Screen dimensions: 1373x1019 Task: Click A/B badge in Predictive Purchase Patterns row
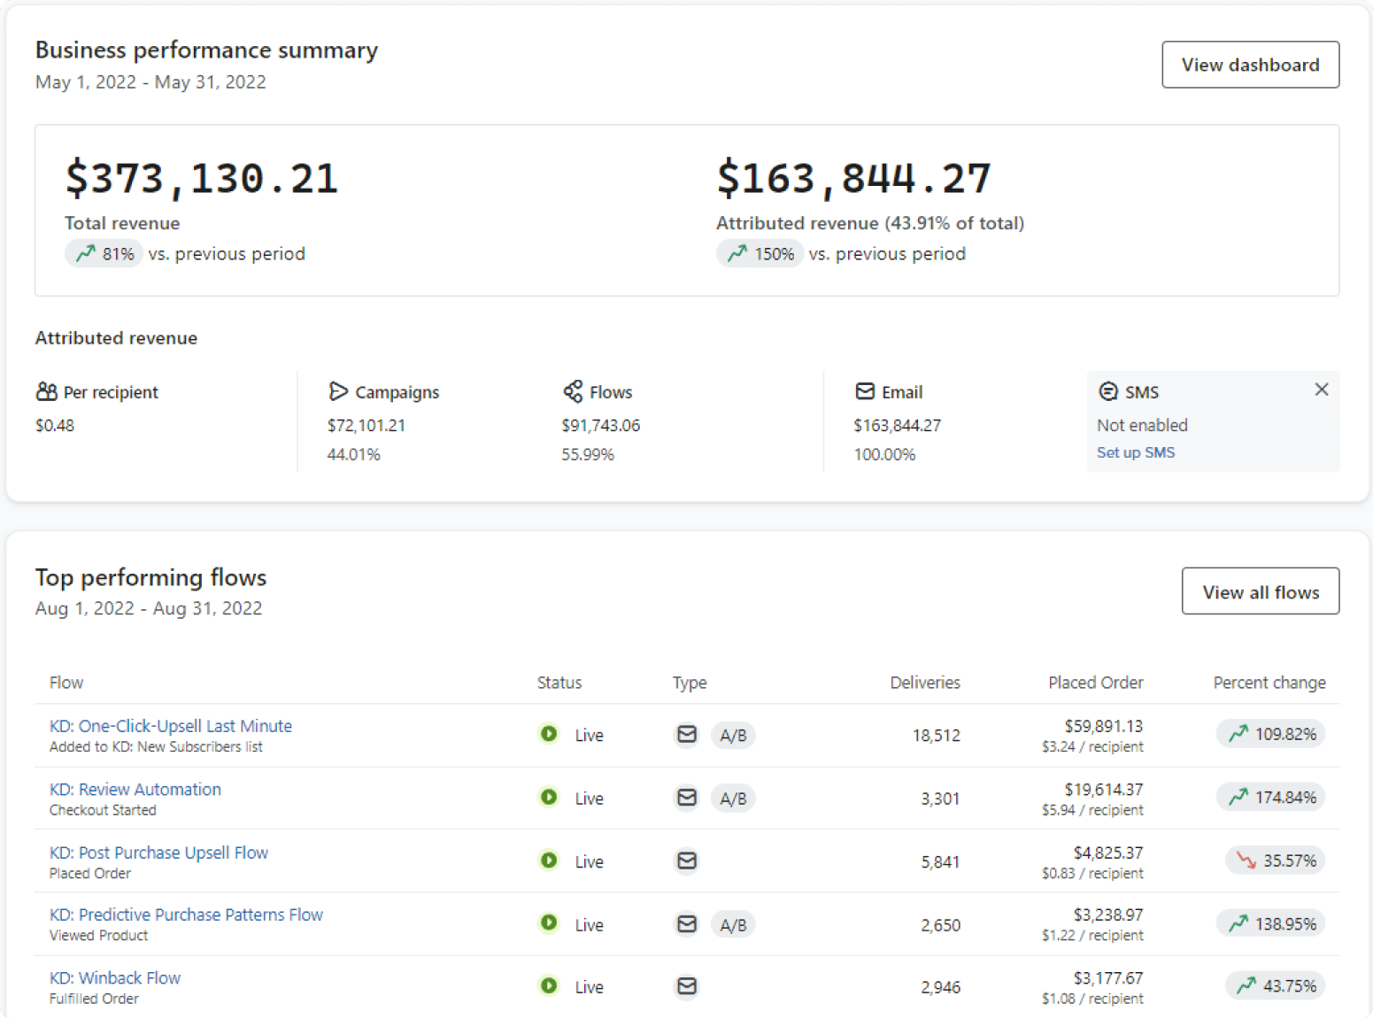[x=733, y=925]
